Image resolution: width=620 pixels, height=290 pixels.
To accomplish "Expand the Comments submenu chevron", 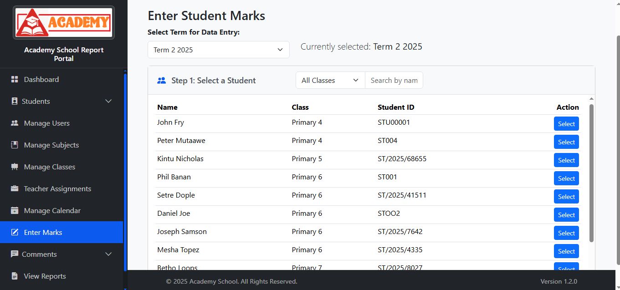I will point(108,254).
